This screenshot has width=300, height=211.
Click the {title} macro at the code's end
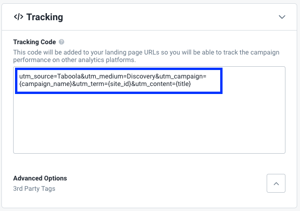[183, 84]
